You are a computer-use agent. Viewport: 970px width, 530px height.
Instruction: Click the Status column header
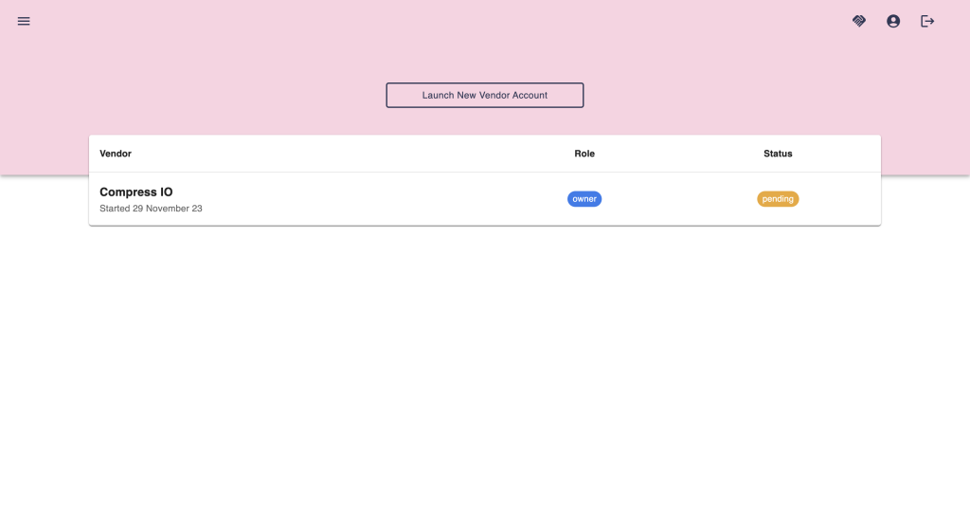coord(778,154)
